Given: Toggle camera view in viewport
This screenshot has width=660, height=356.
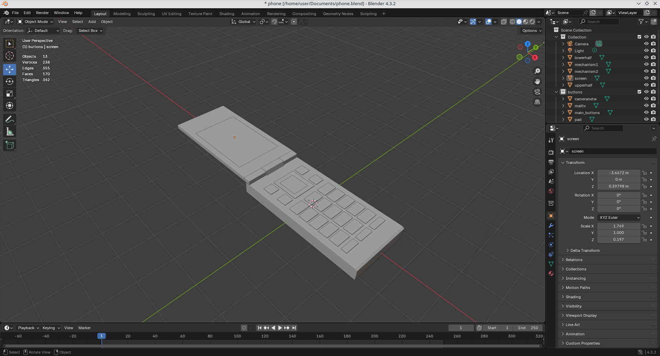Looking at the screenshot, I should pyautogui.click(x=537, y=92).
